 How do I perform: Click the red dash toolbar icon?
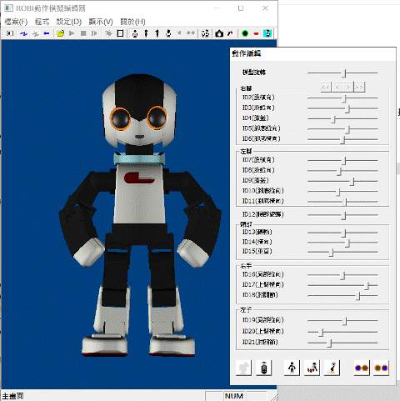coord(256,33)
